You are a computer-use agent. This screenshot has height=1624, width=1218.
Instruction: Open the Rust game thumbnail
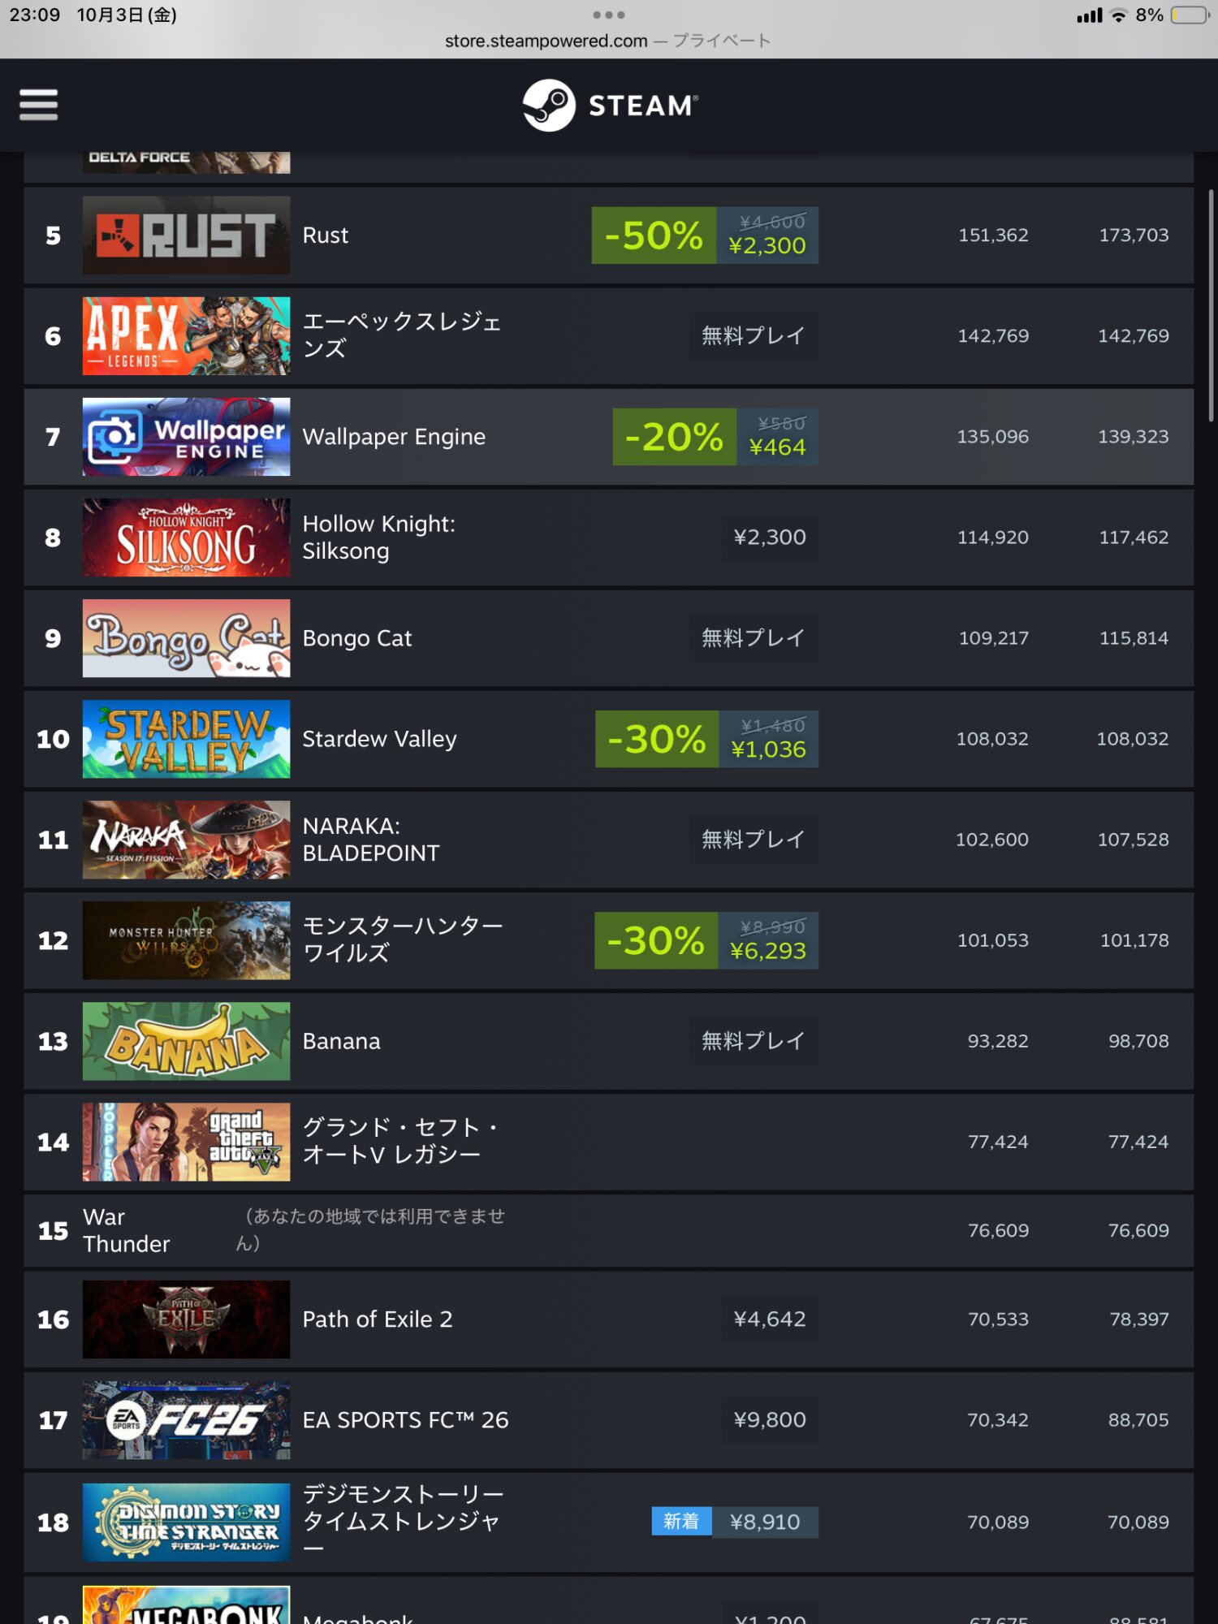click(186, 235)
